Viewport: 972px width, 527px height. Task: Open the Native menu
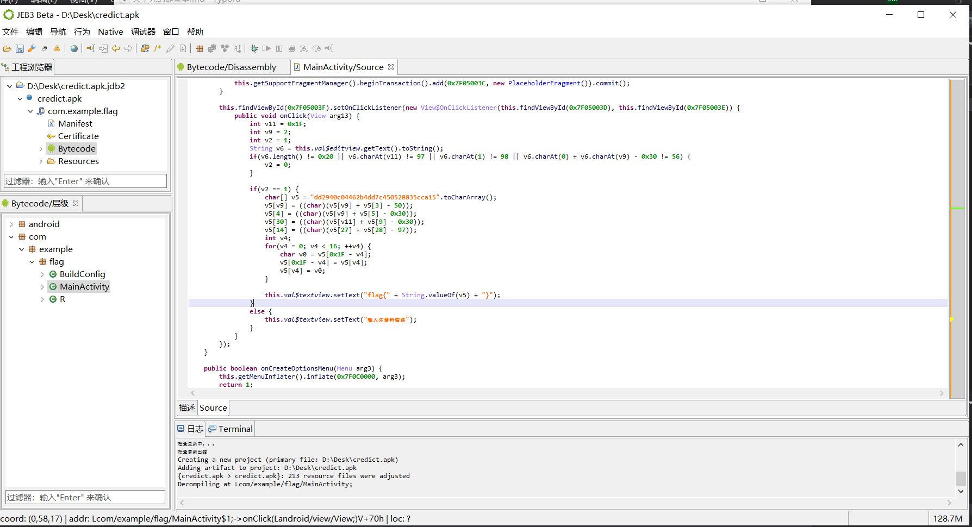(x=110, y=32)
